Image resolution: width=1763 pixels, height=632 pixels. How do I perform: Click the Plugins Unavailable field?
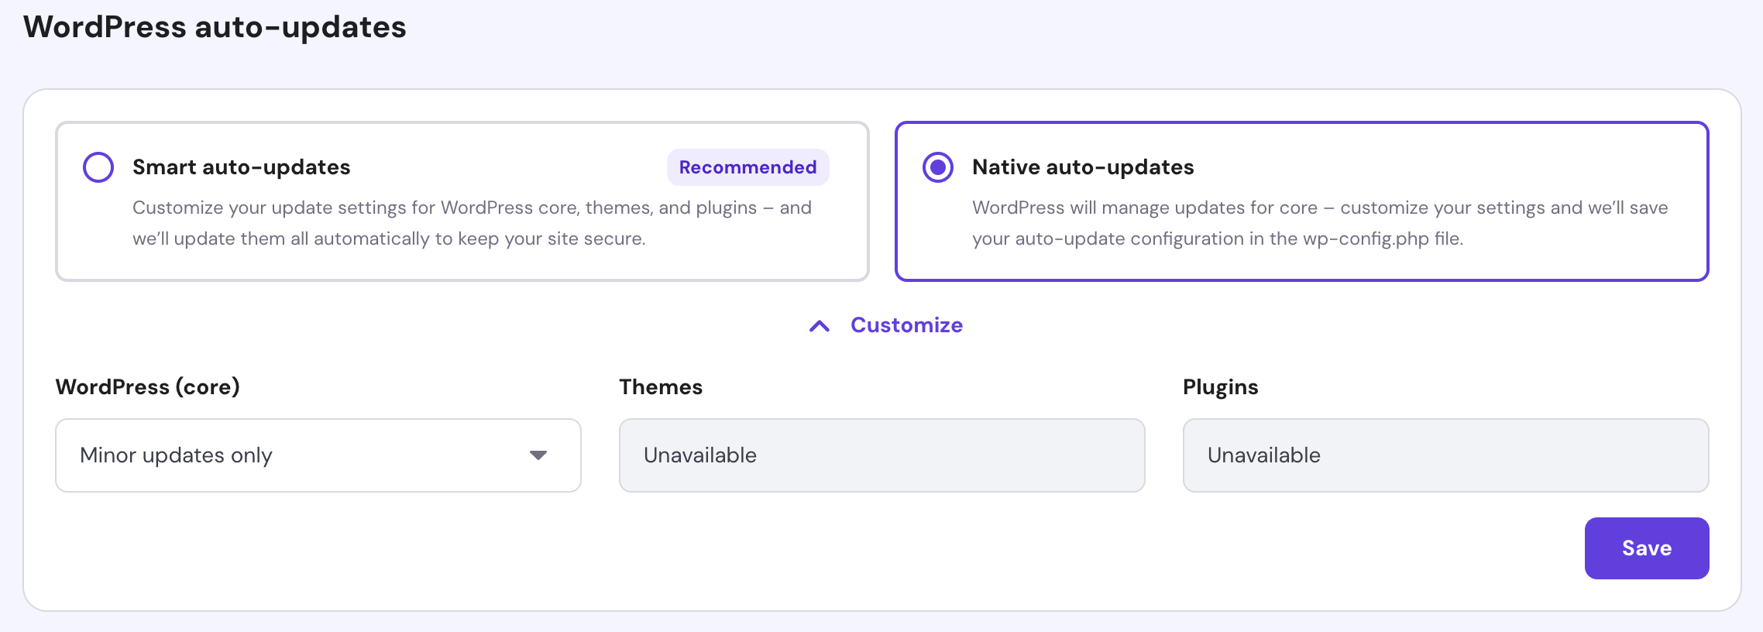(1445, 455)
